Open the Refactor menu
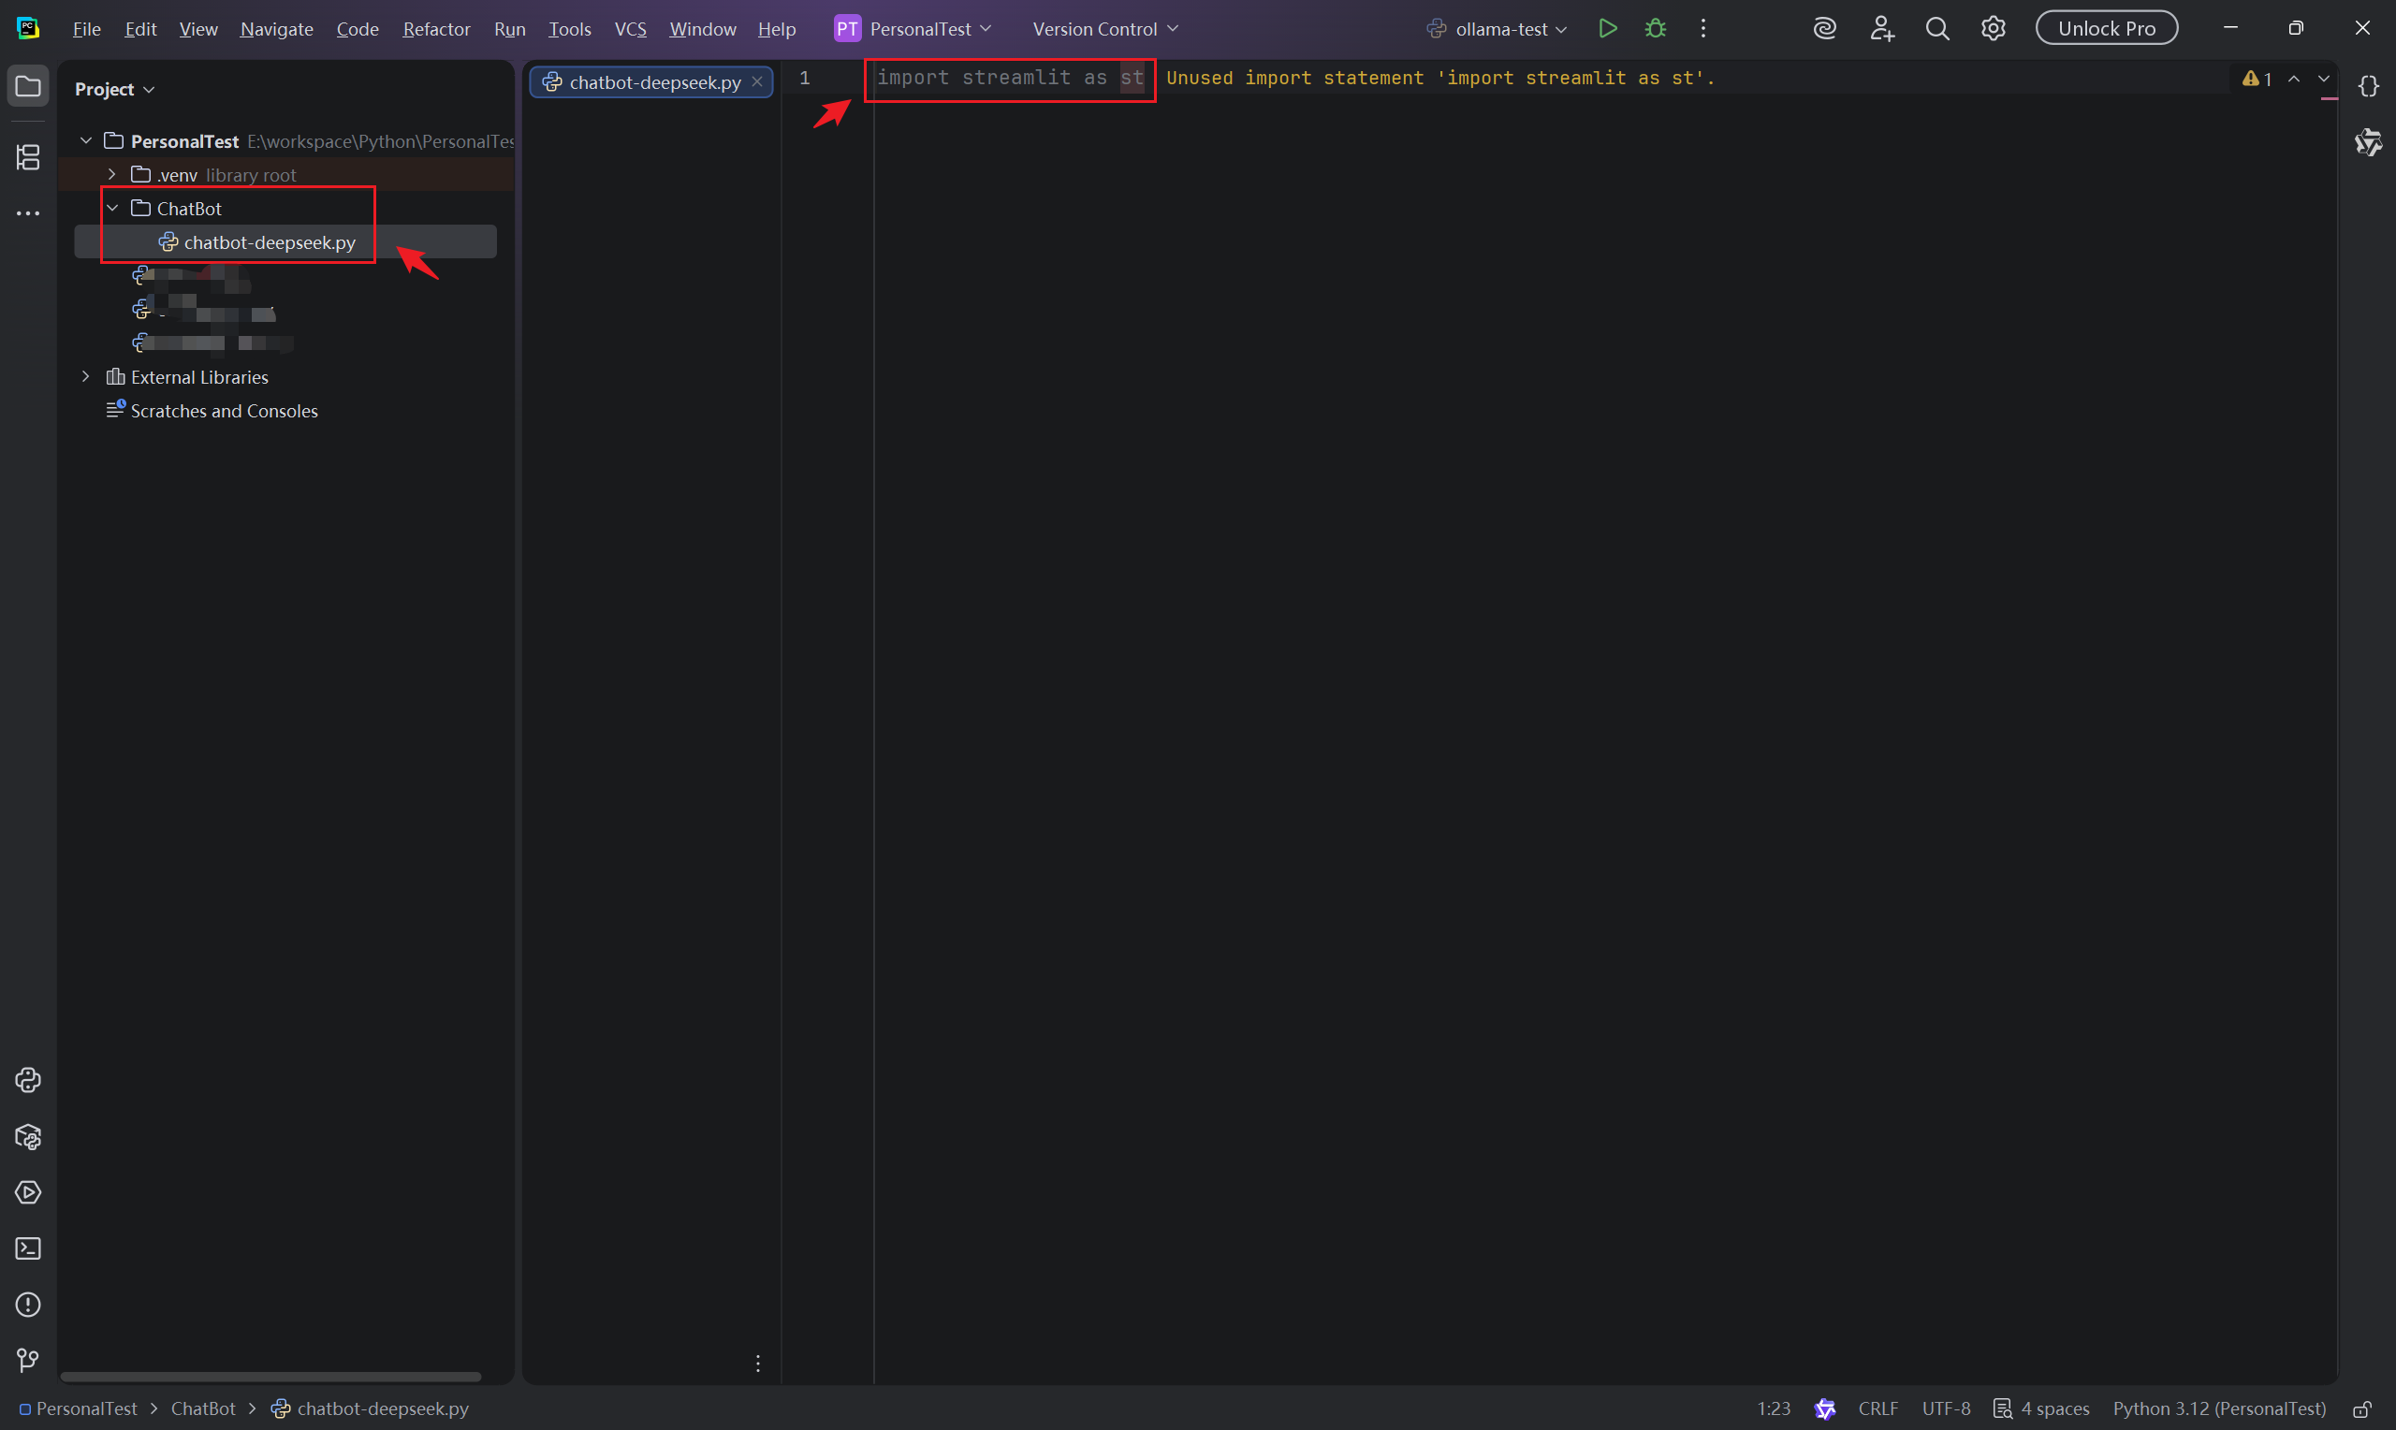The image size is (2396, 1430). 435,29
